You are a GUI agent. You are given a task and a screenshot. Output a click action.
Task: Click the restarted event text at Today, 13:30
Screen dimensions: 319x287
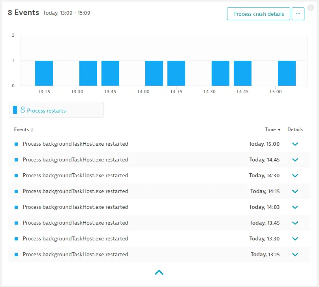(75, 238)
